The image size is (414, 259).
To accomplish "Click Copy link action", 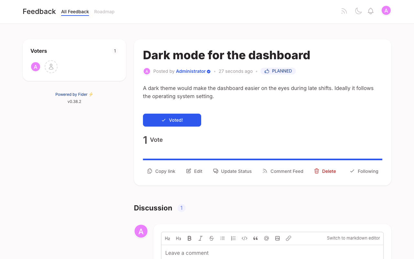I will (x=161, y=171).
